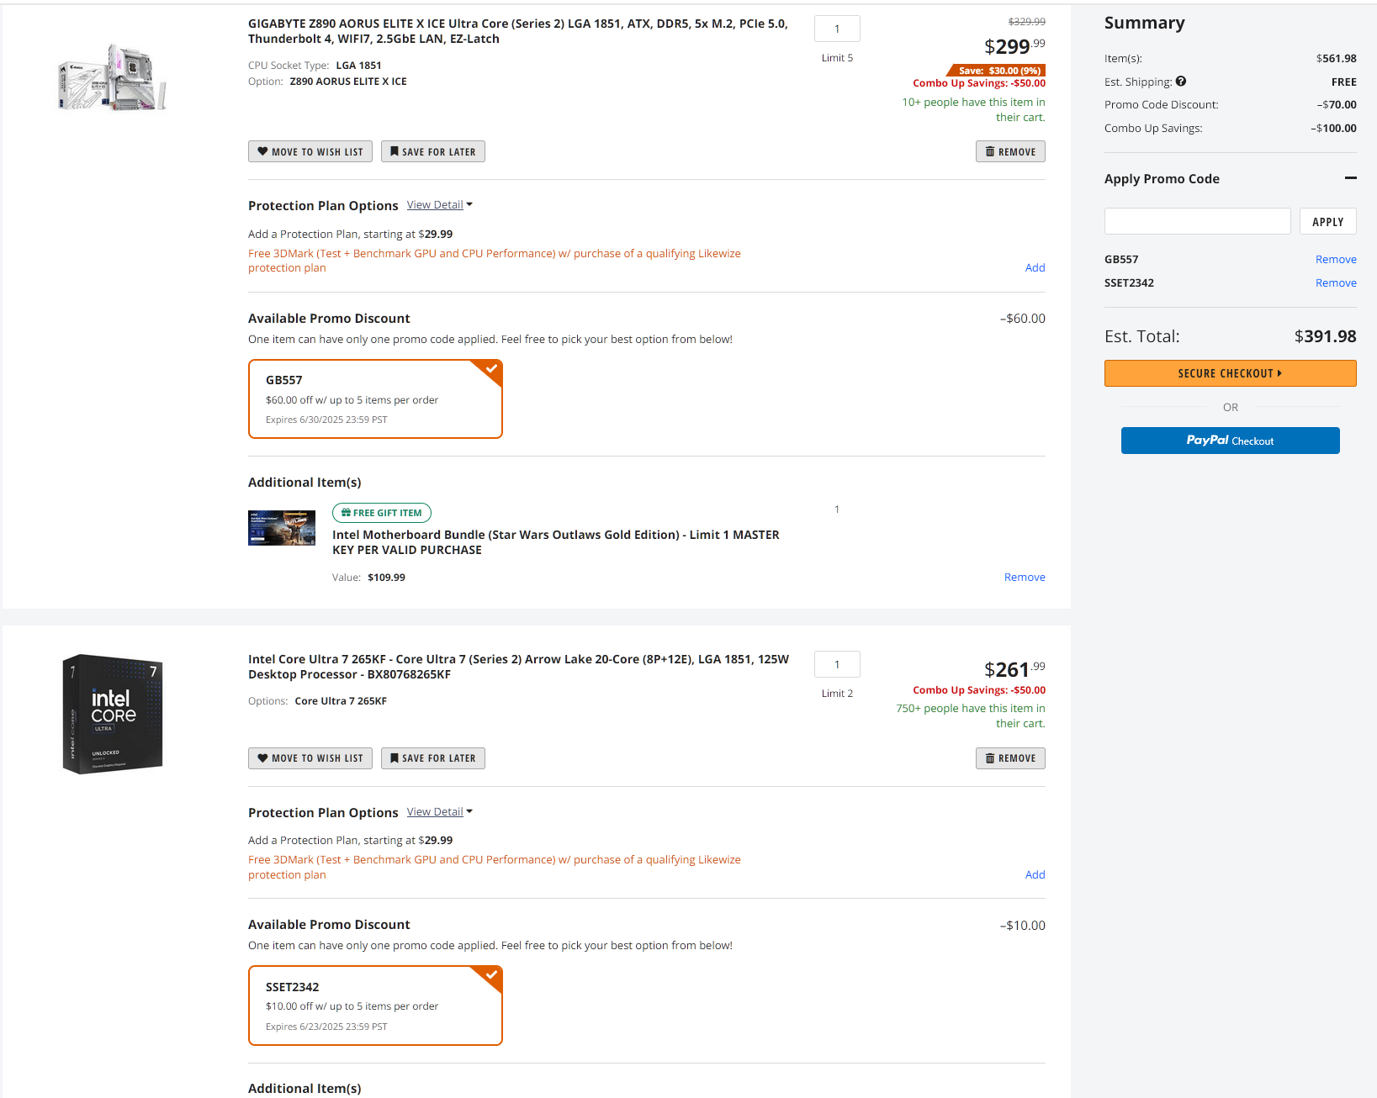Remove Intel Core Ultra 7 265KF from cart
This screenshot has width=1377, height=1098.
point(1010,758)
